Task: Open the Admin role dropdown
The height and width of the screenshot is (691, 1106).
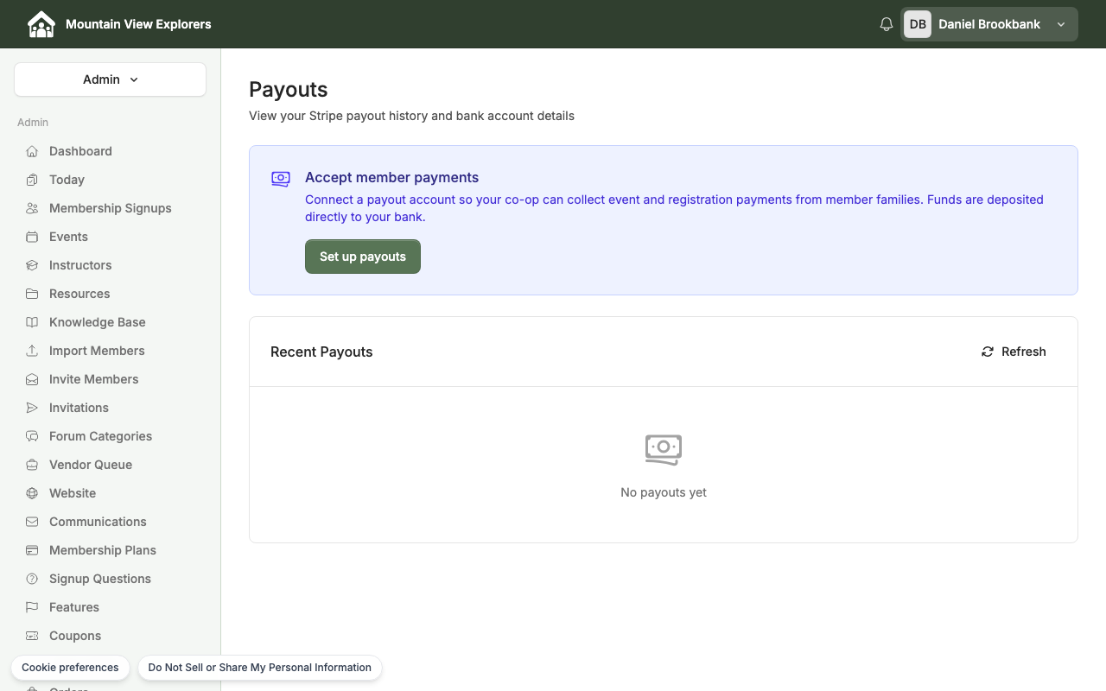Action: coord(110,79)
